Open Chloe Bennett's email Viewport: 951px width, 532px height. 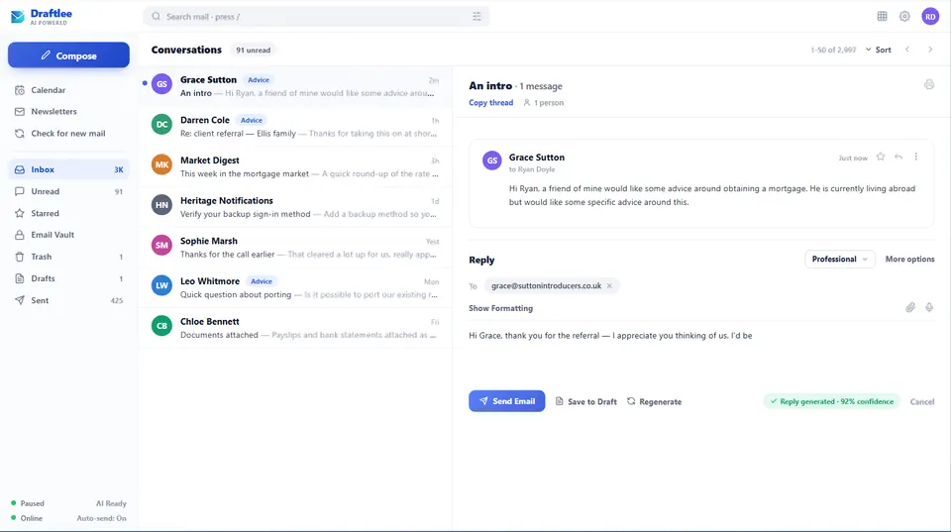pyautogui.click(x=295, y=328)
